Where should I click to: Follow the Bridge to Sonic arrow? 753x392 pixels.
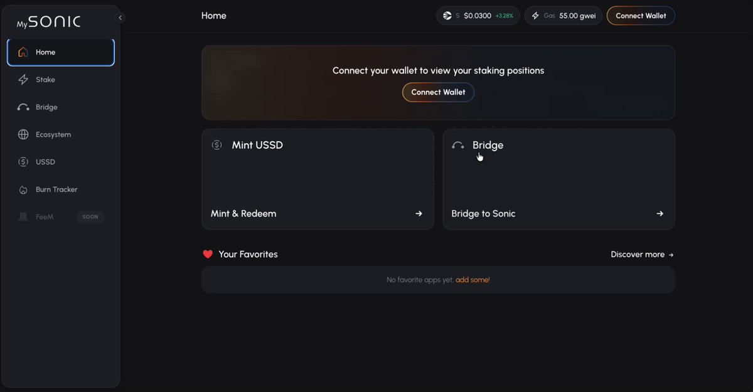(660, 214)
